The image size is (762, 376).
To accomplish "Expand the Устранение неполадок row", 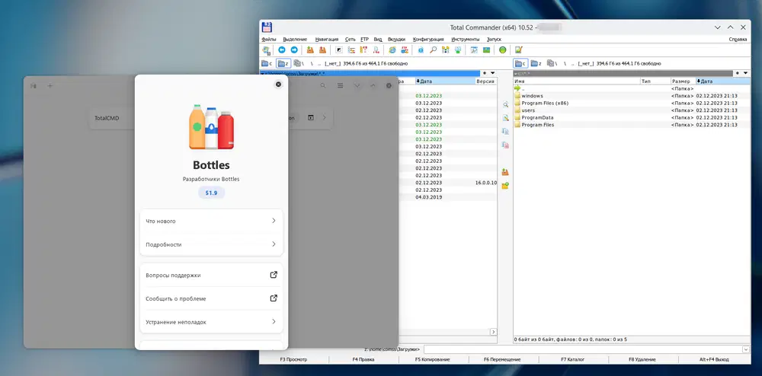I will [x=211, y=322].
